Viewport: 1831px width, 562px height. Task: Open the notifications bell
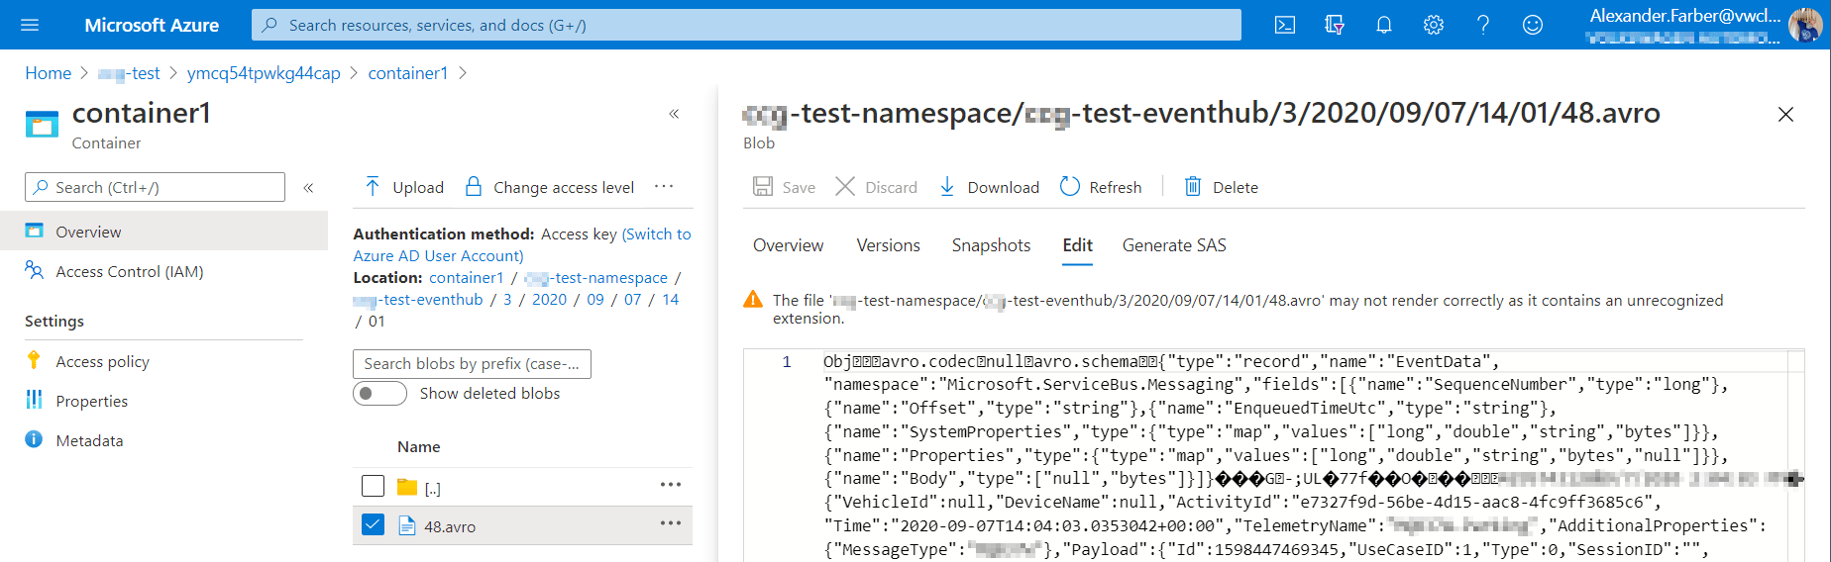[x=1384, y=26]
